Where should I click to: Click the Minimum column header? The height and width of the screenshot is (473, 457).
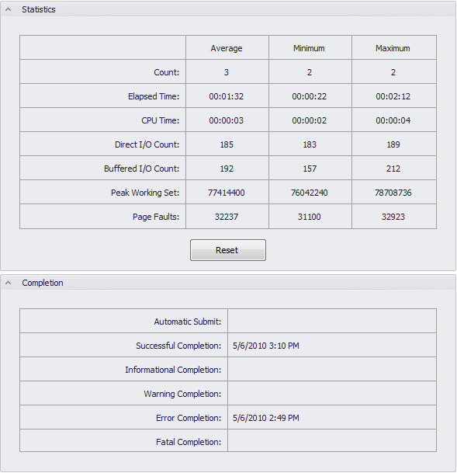(309, 48)
